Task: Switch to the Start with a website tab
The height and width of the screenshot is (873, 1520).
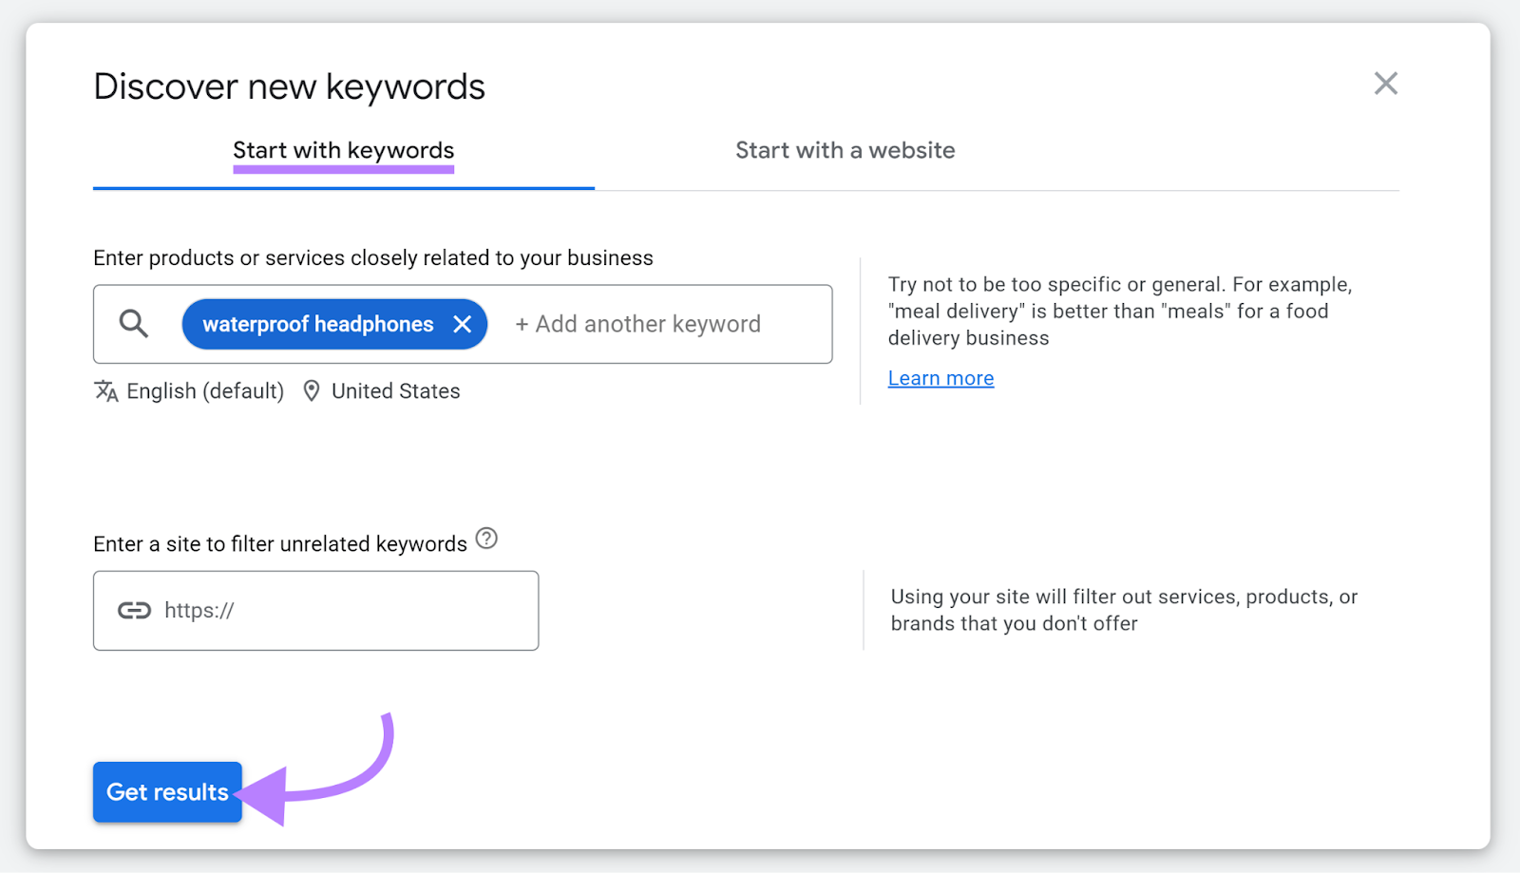Action: (x=845, y=150)
